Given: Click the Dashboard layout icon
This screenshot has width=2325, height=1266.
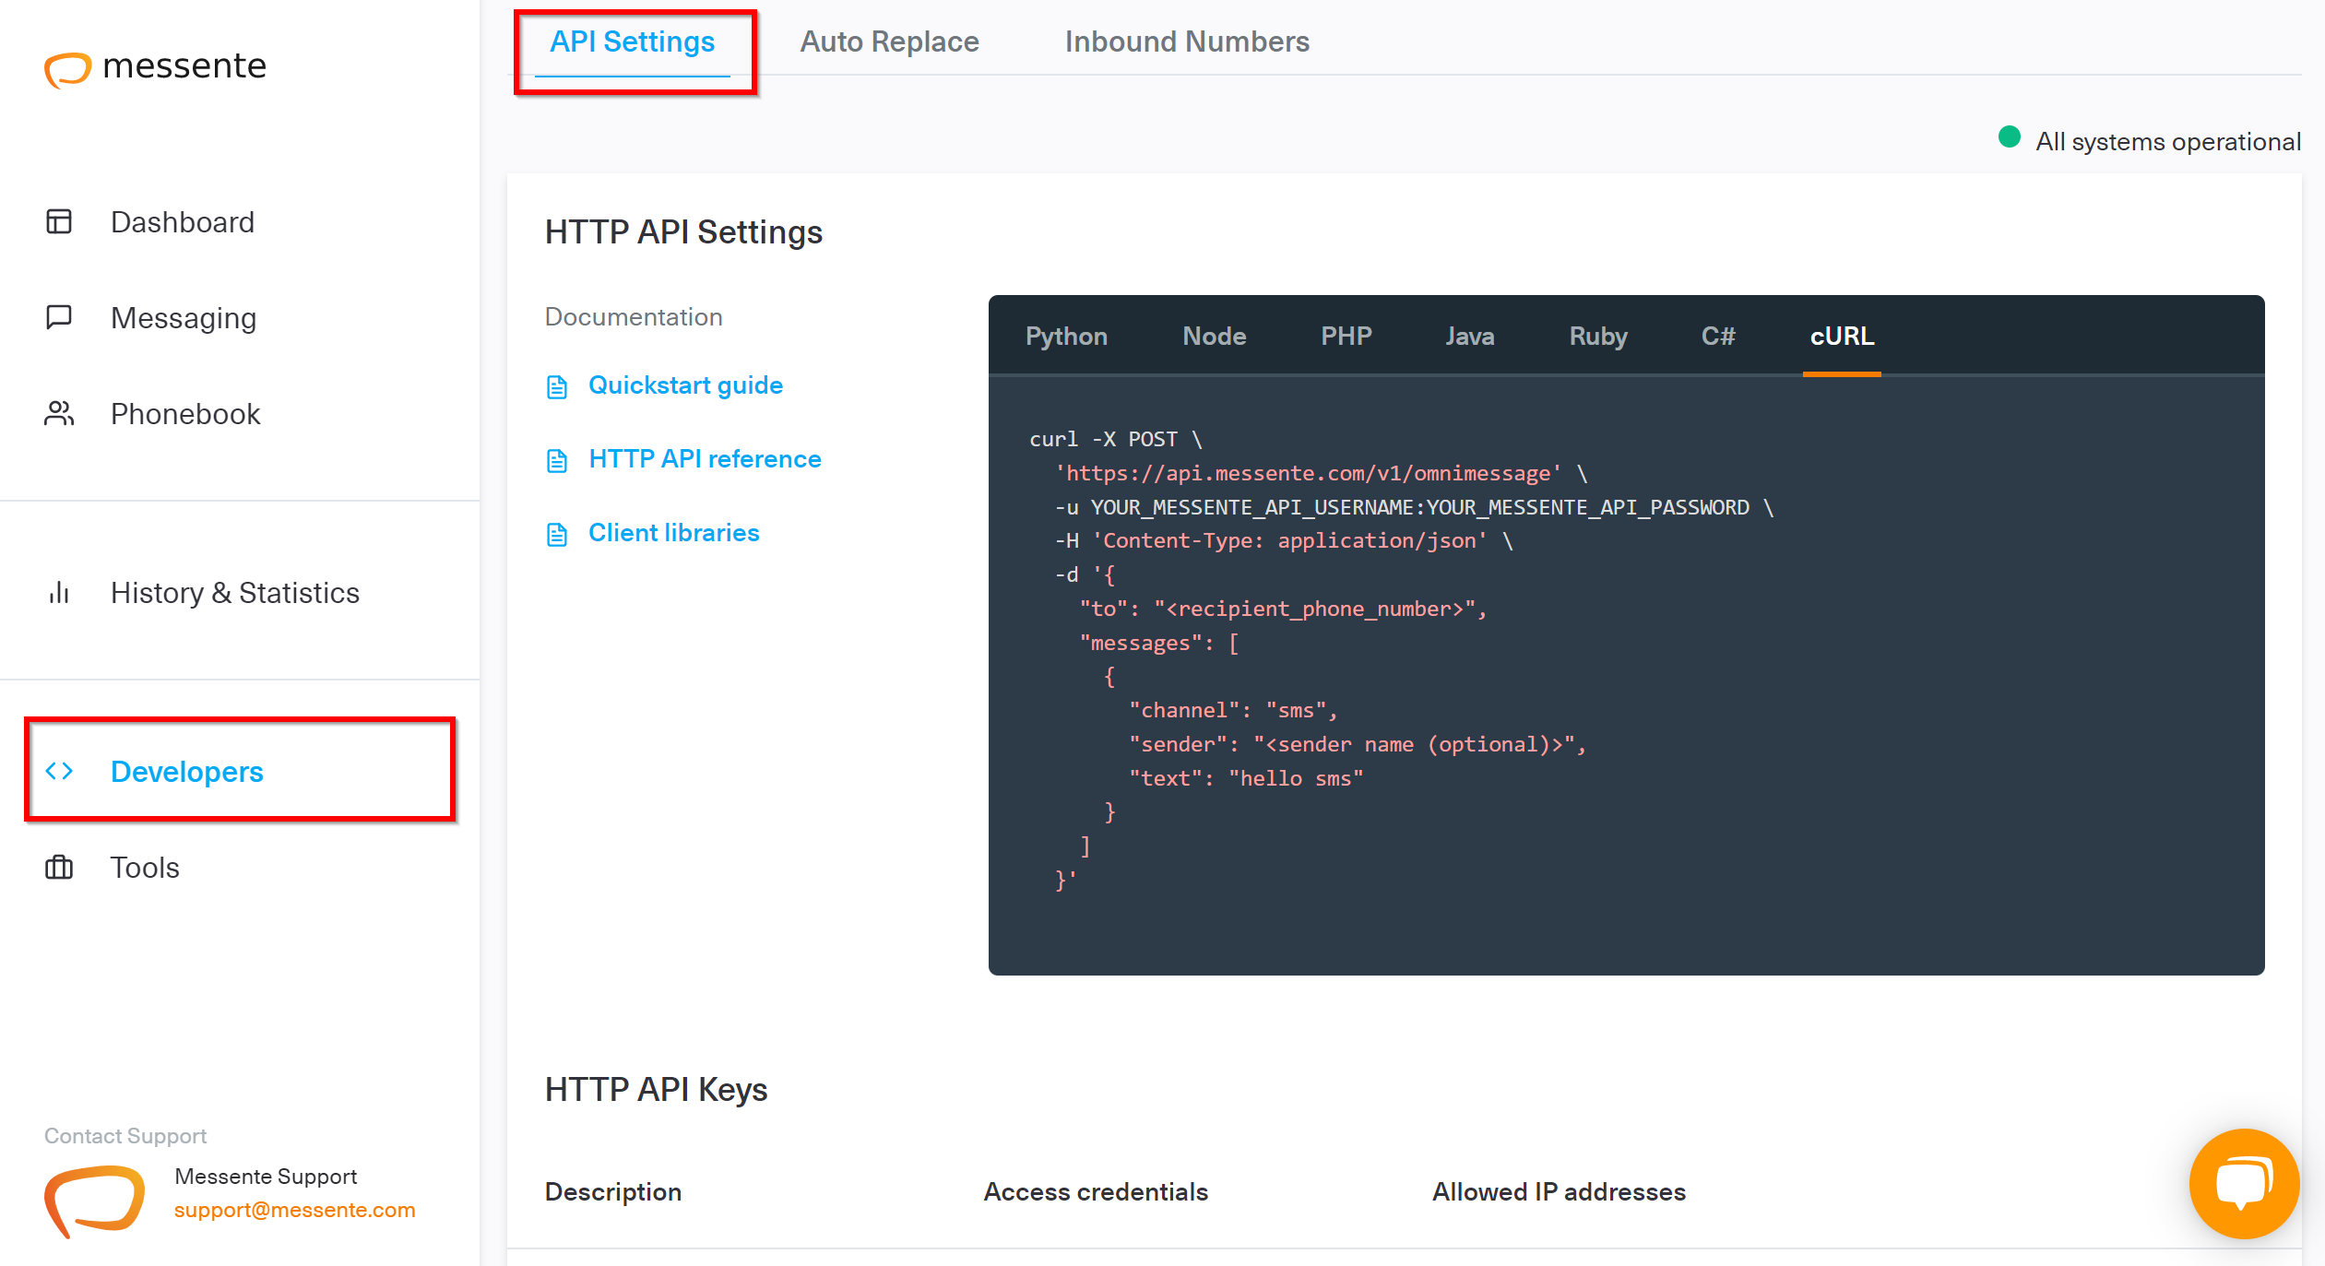Looking at the screenshot, I should pyautogui.click(x=59, y=221).
